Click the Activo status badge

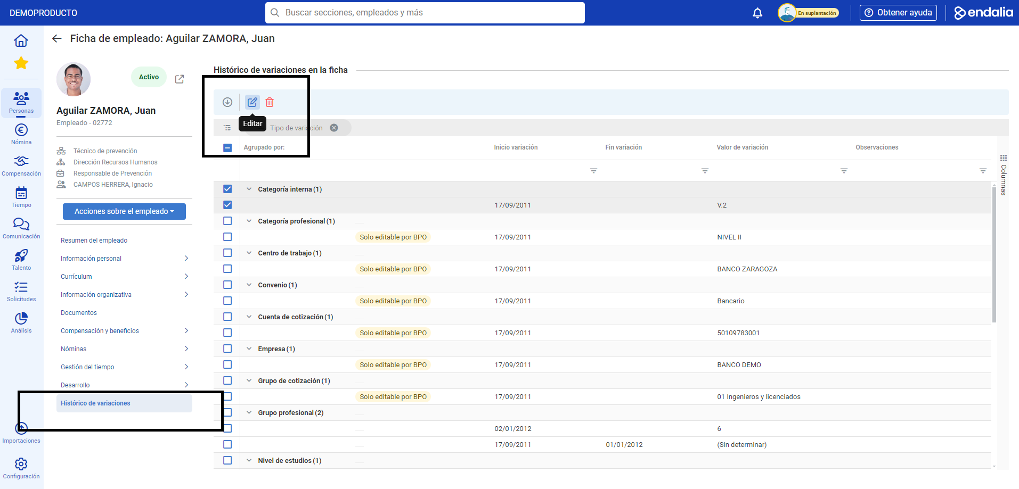(x=149, y=77)
